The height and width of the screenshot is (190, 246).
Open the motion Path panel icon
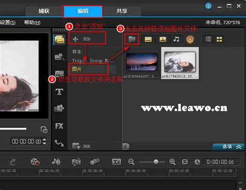(59, 143)
